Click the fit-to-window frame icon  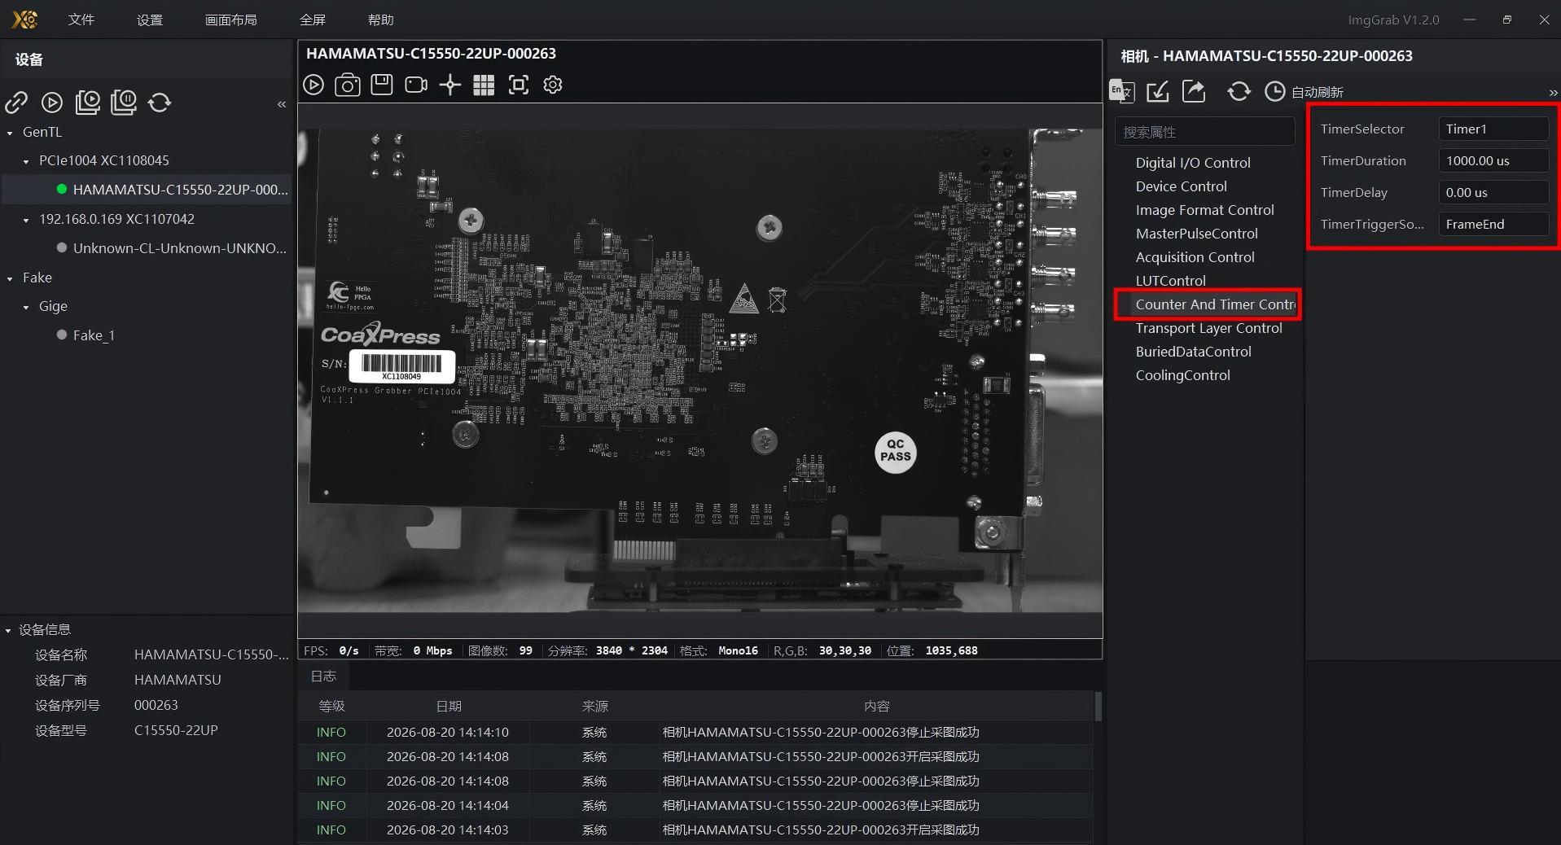click(x=519, y=85)
